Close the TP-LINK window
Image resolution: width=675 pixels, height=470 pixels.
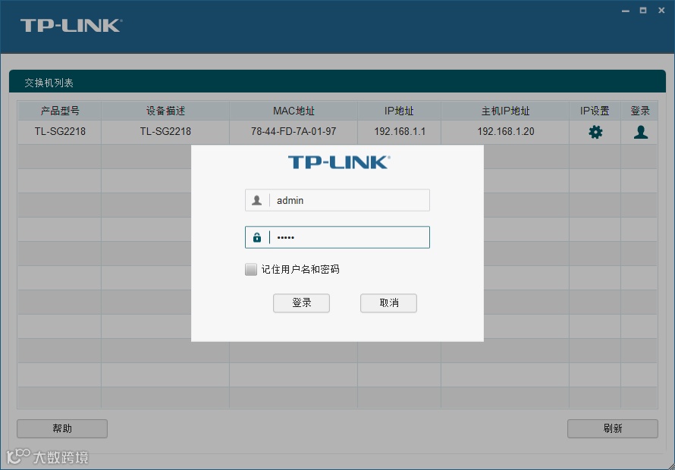click(x=661, y=11)
